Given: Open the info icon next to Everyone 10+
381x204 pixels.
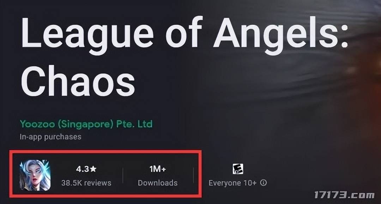Looking at the screenshot, I should pos(264,183).
